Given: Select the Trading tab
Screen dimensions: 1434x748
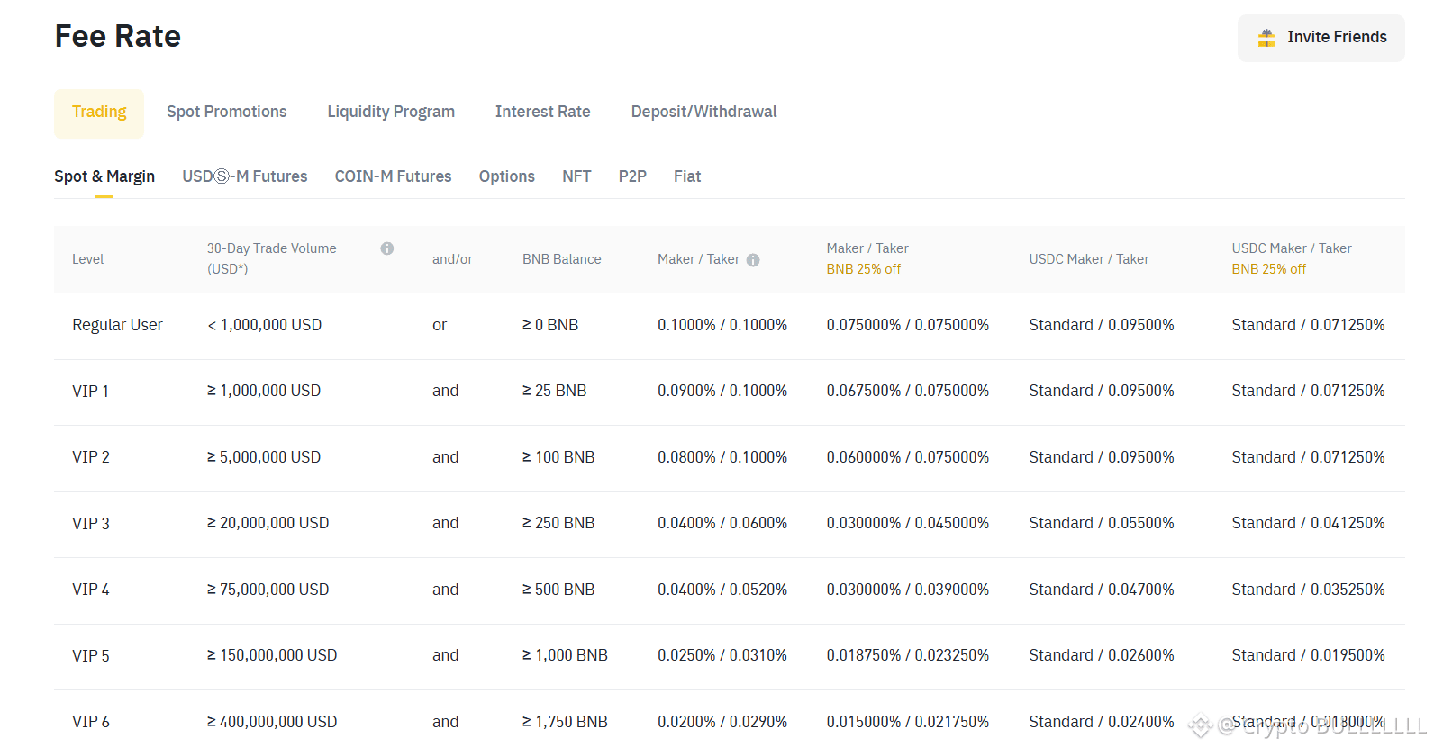Looking at the screenshot, I should 99,113.
